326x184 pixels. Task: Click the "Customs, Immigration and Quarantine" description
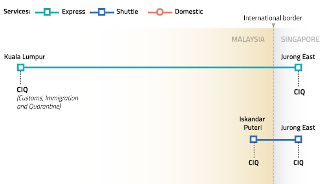(x=47, y=102)
